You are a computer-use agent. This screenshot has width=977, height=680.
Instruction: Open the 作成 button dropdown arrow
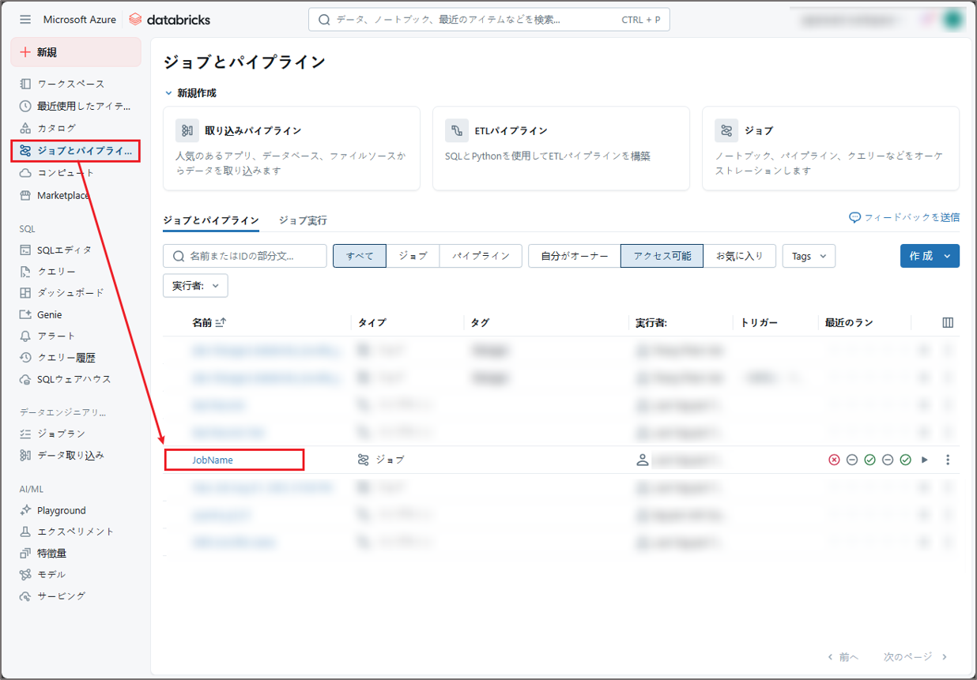coord(947,256)
